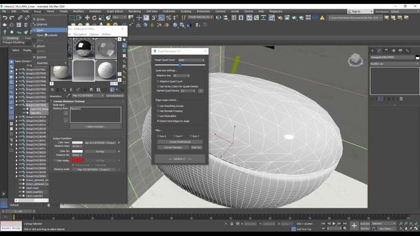Click the Target Quad Count input field
The height and width of the screenshot is (236, 420).
(x=191, y=60)
